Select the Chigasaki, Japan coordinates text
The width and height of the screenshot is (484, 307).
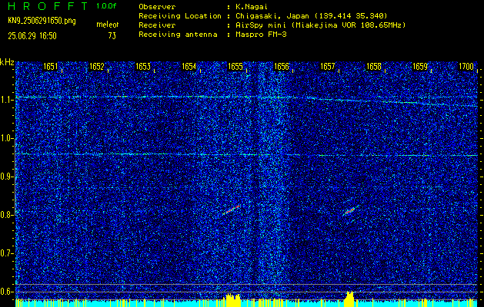click(312, 16)
